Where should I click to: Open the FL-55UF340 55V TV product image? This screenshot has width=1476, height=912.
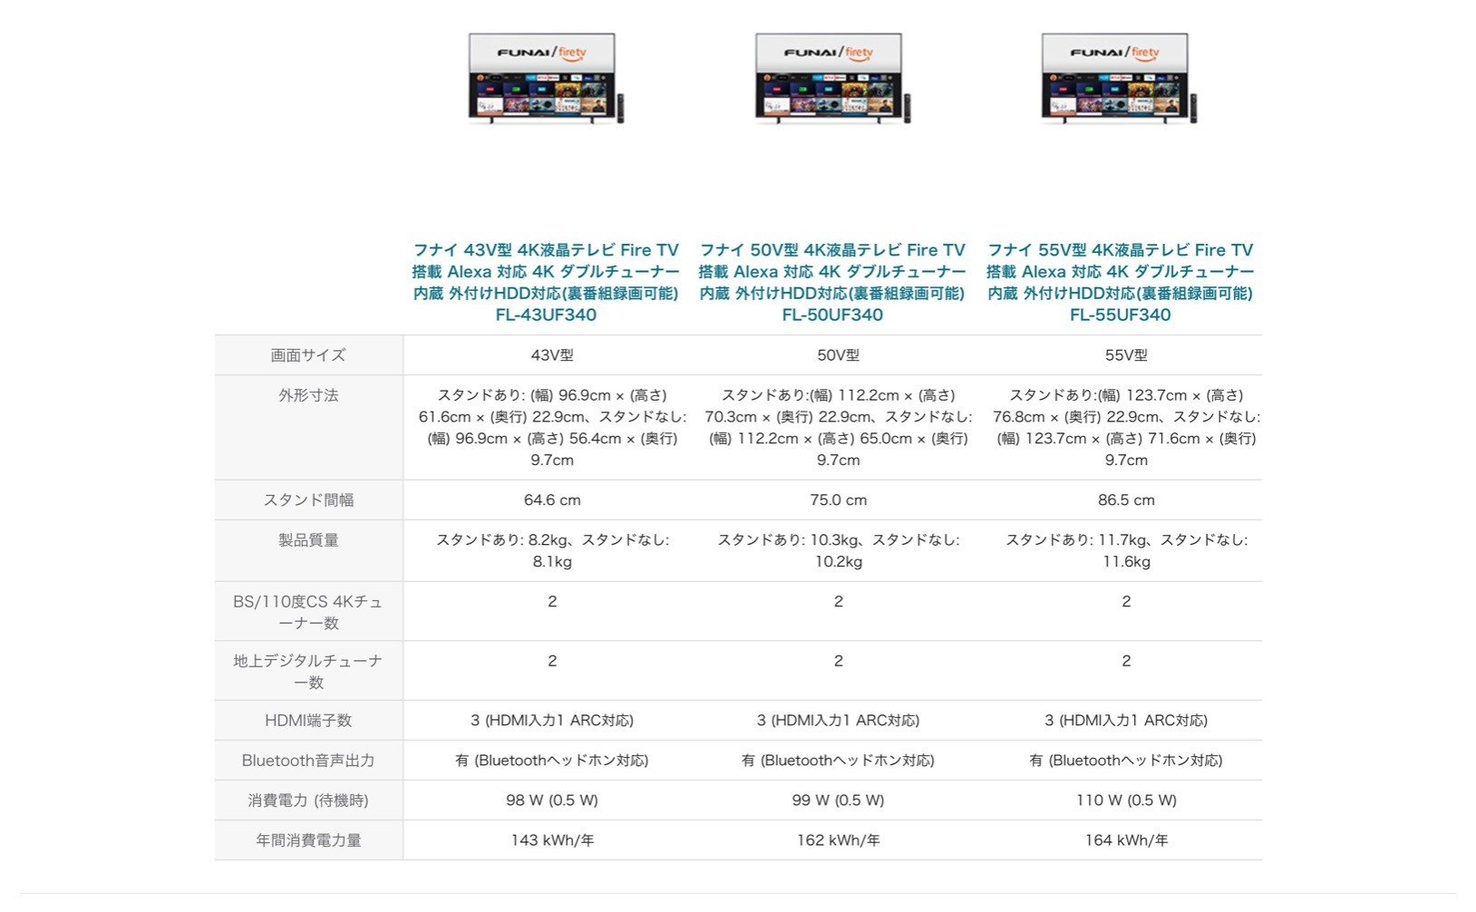[x=1119, y=79]
